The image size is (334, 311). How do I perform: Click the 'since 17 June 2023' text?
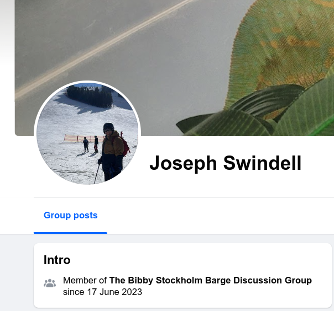[x=102, y=292]
